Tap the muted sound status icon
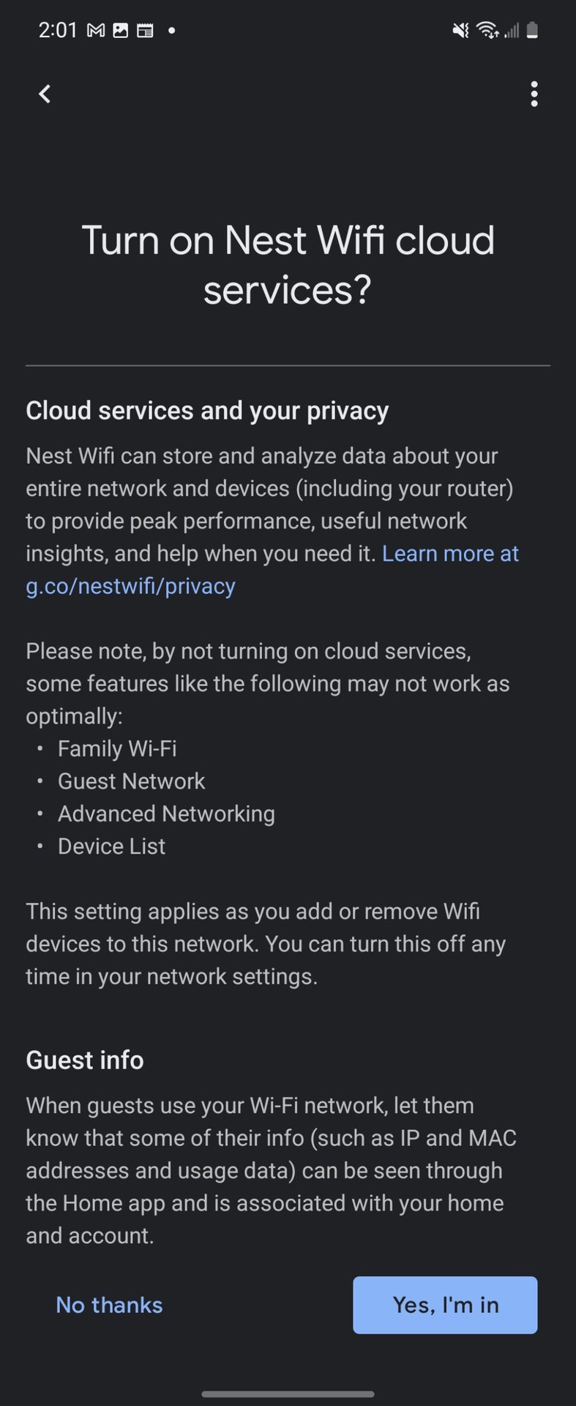 coord(460,31)
